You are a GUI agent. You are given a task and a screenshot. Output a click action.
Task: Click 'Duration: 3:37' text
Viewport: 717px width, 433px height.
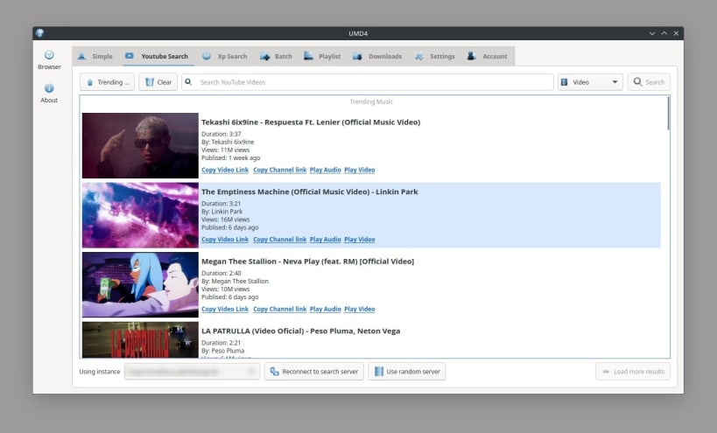[221, 134]
